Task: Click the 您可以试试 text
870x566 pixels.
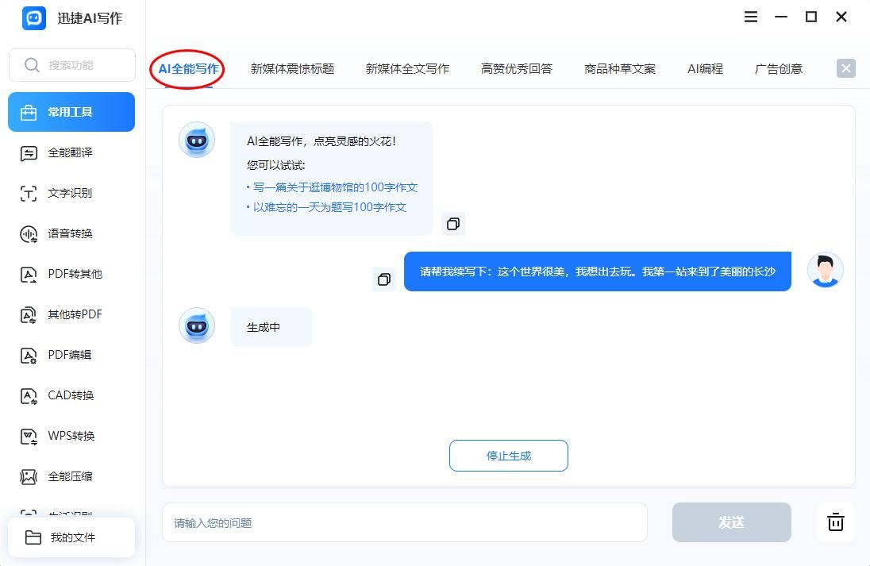Action: pos(275,165)
